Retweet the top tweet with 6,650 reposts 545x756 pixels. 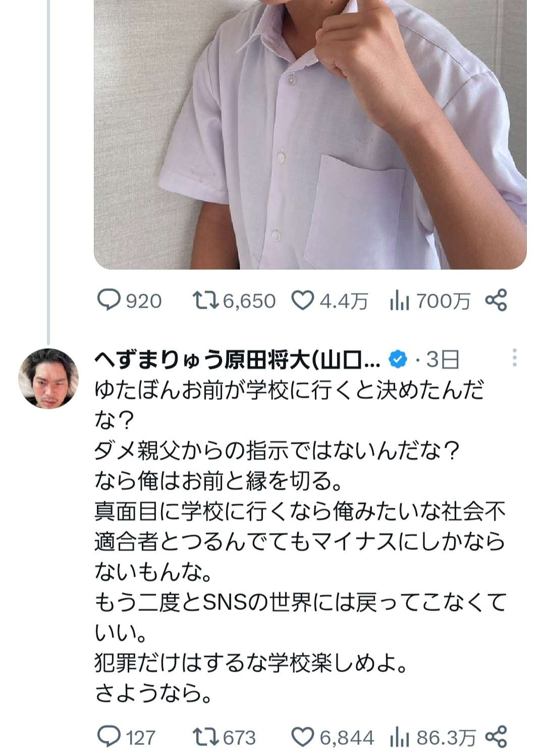tap(206, 301)
